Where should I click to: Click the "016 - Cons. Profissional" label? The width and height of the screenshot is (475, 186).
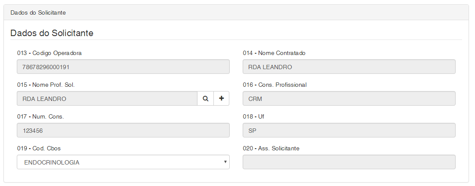[275, 85]
